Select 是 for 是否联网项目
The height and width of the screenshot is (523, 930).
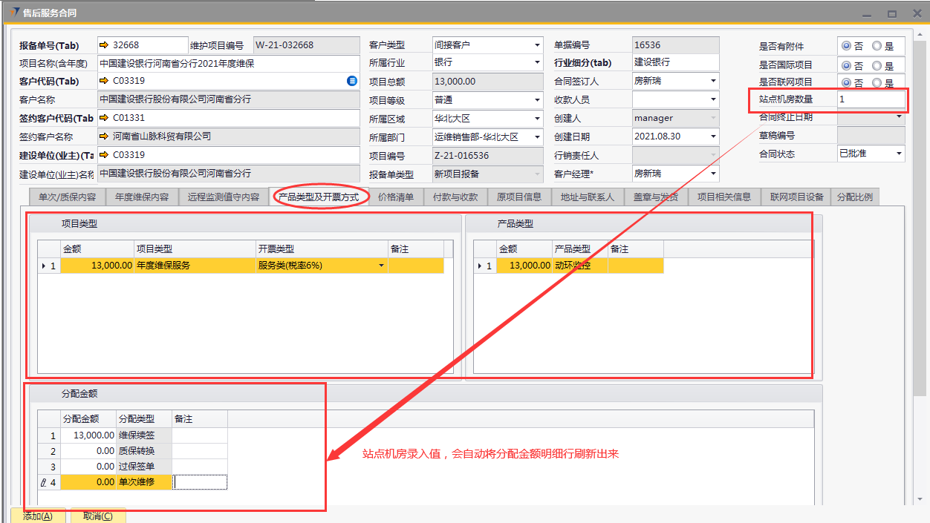[877, 83]
